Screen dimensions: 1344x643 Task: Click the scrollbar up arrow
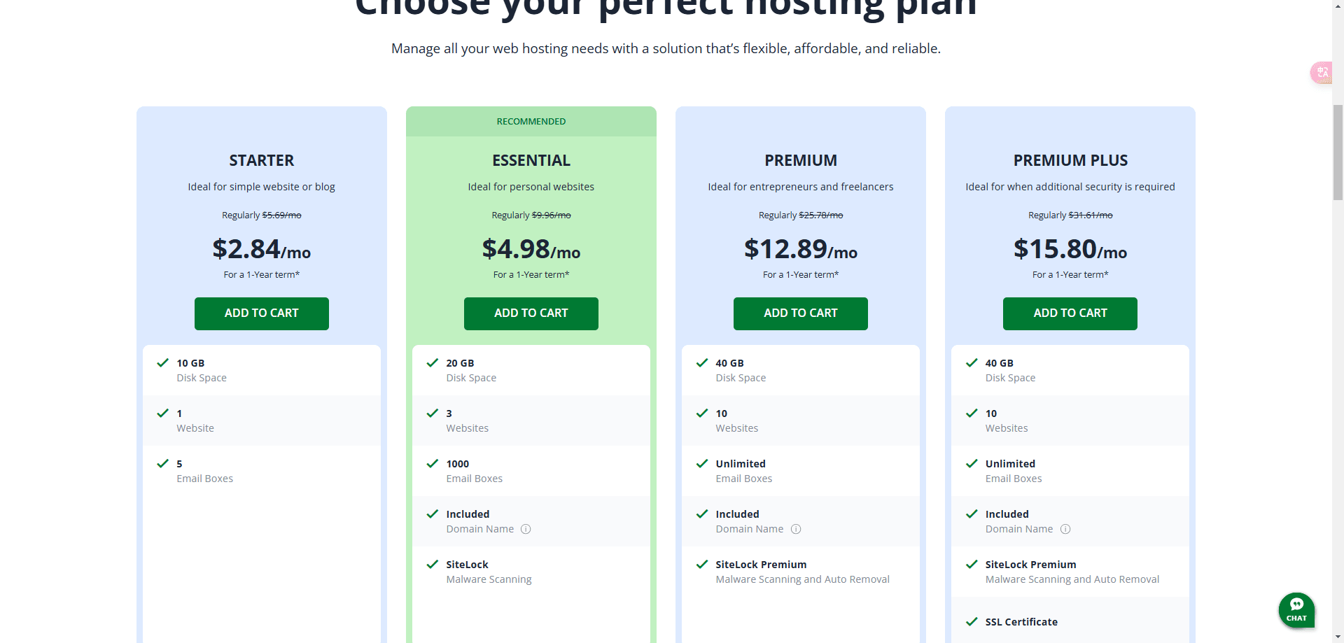pyautogui.click(x=1337, y=6)
